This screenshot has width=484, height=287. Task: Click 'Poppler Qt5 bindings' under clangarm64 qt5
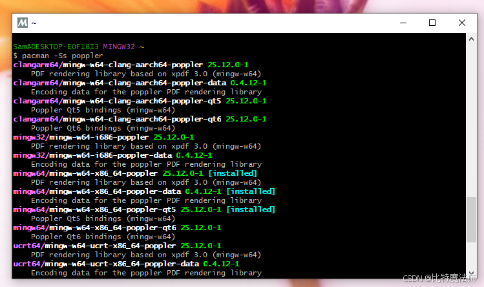point(76,110)
